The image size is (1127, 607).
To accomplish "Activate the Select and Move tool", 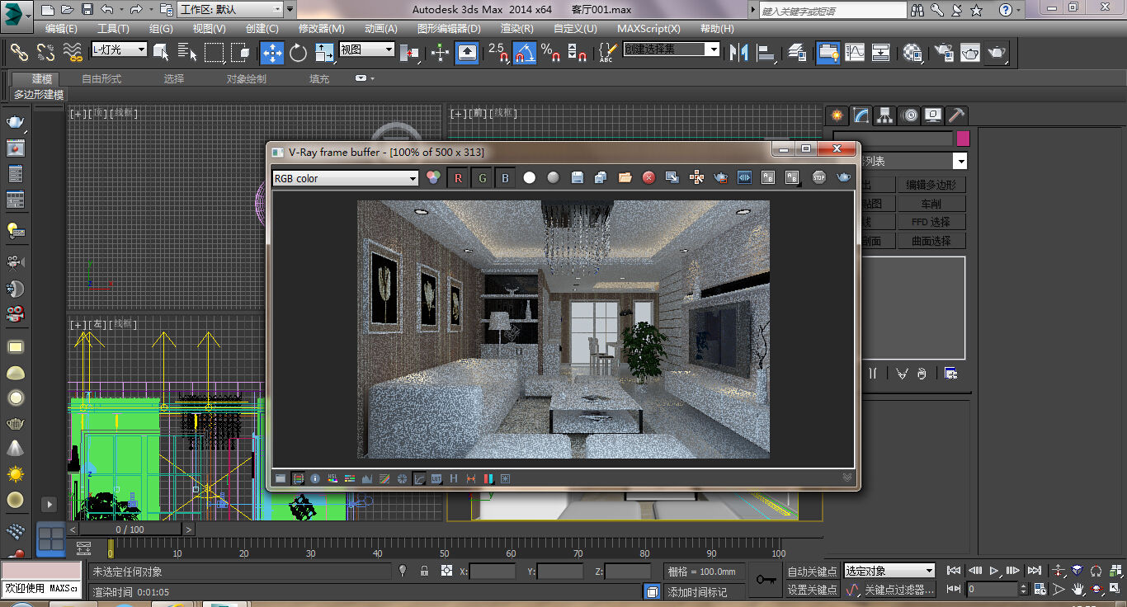I will [271, 52].
